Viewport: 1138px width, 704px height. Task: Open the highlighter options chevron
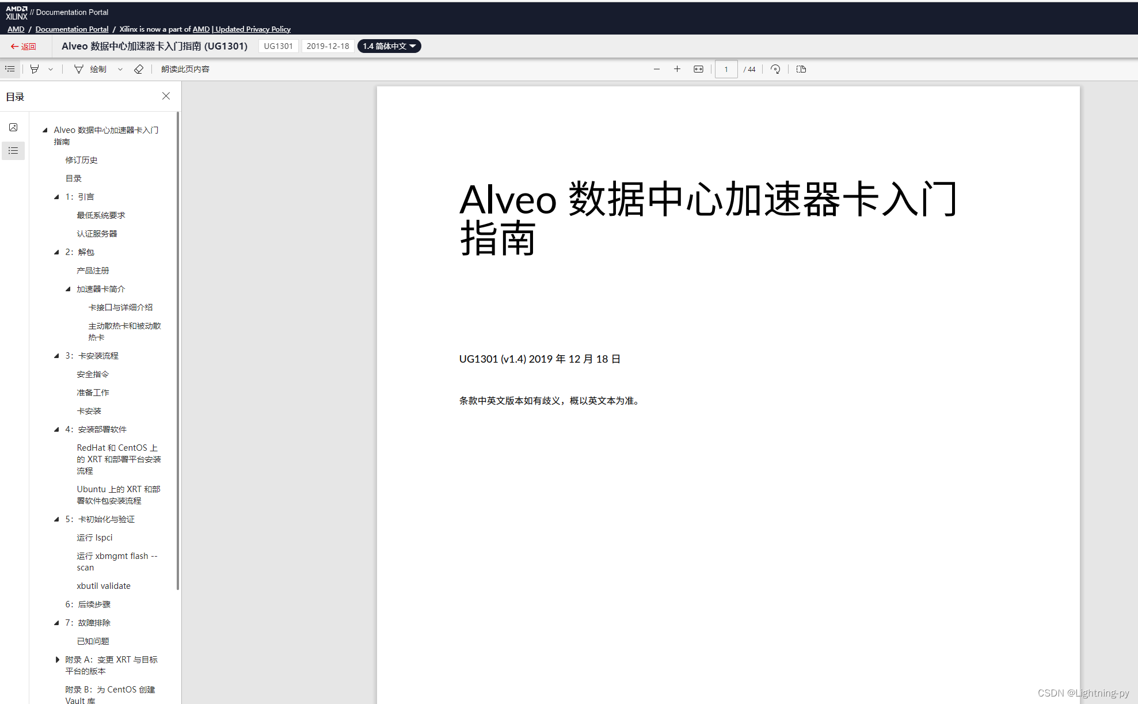point(51,69)
